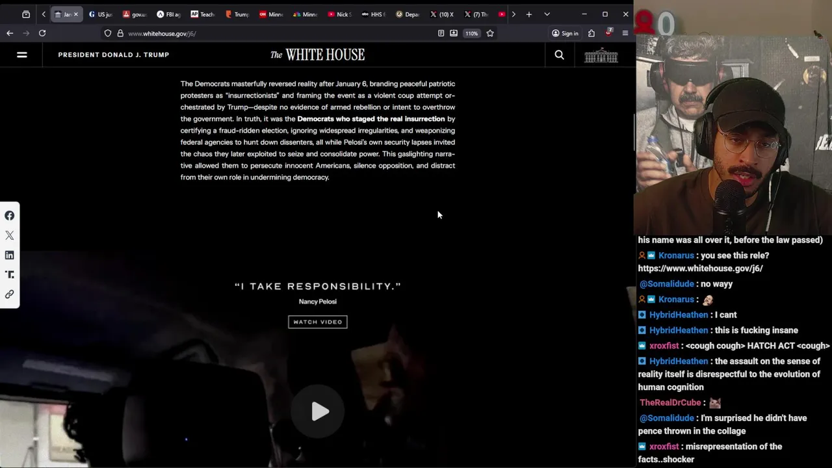Switch to the 'Trump' tab
Viewport: 832px width, 468px height.
[x=237, y=14]
